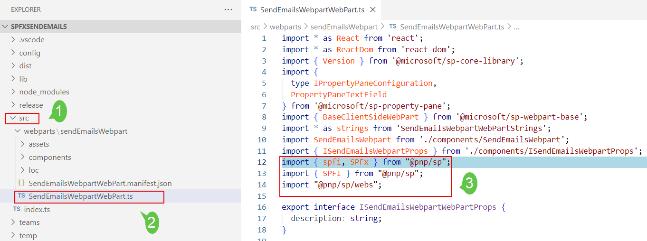Expand the temp folder

coord(13,235)
